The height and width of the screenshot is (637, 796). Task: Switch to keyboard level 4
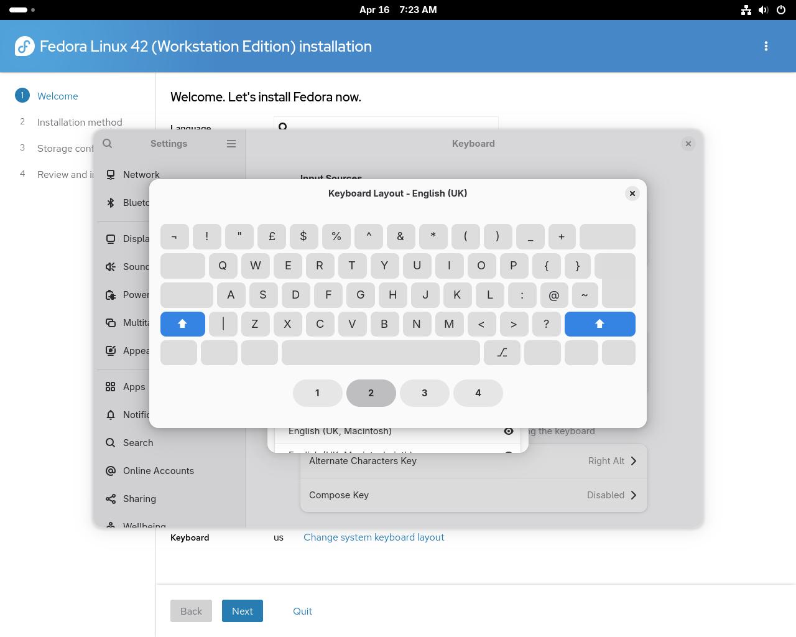point(478,393)
